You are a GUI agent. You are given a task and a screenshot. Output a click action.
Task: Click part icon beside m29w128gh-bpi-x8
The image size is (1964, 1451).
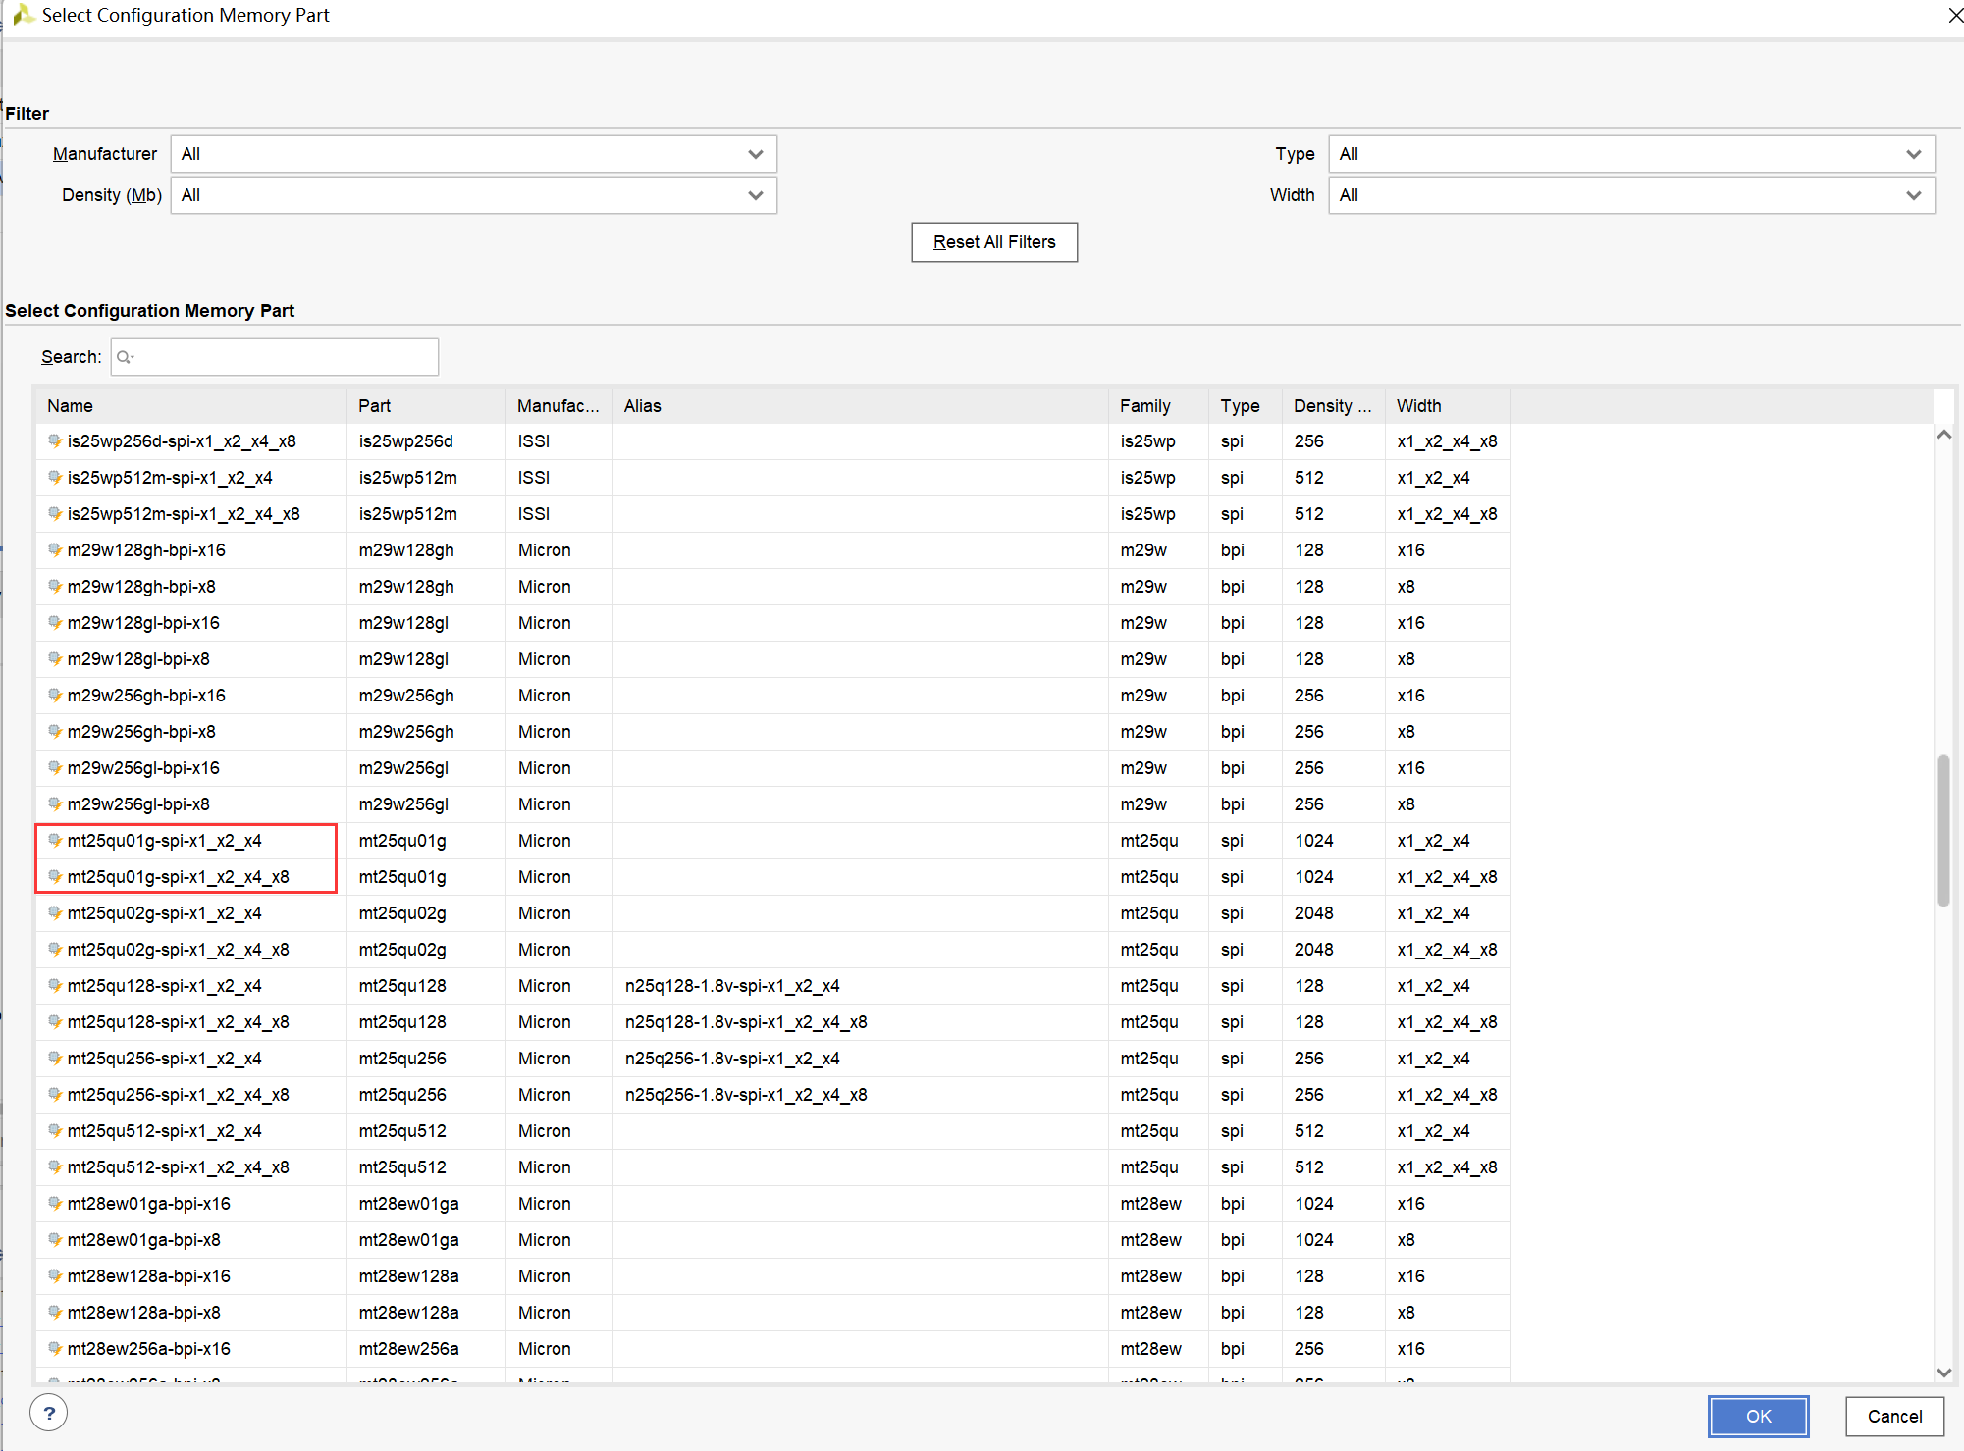tap(55, 586)
